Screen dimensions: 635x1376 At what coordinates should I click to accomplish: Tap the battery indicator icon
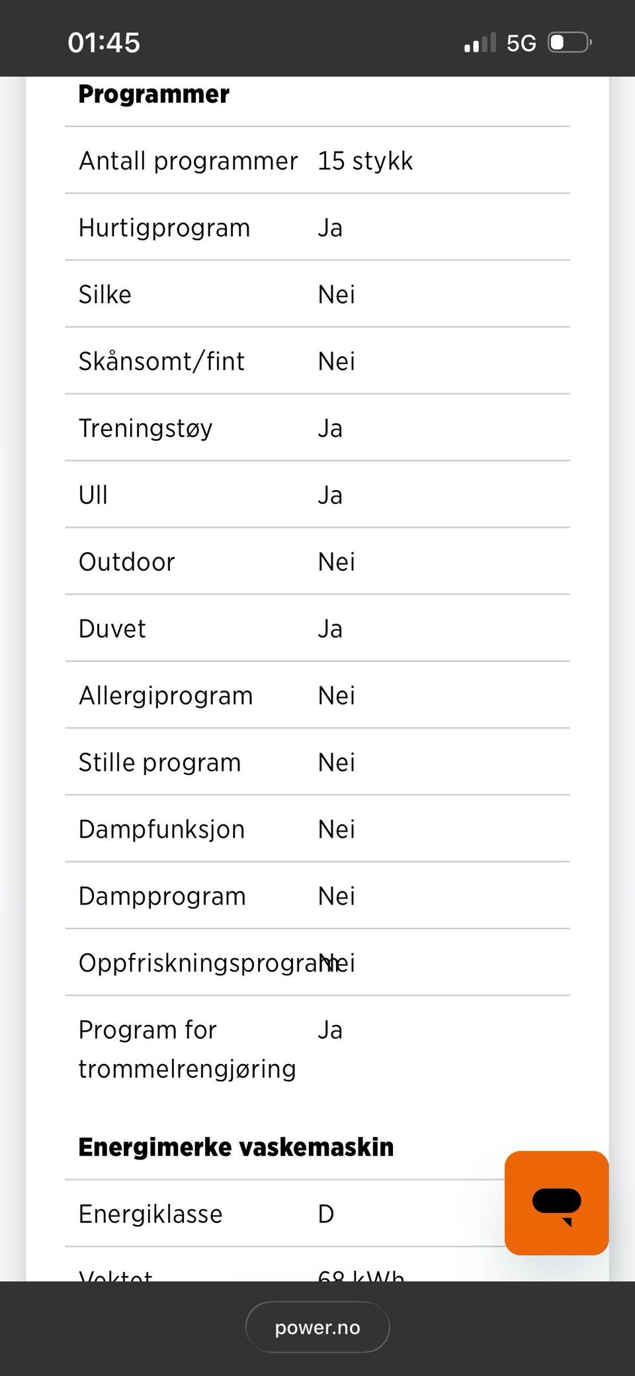570,43
